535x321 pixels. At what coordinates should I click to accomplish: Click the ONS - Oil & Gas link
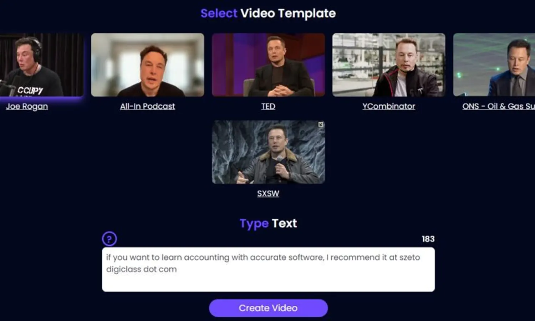(x=499, y=106)
